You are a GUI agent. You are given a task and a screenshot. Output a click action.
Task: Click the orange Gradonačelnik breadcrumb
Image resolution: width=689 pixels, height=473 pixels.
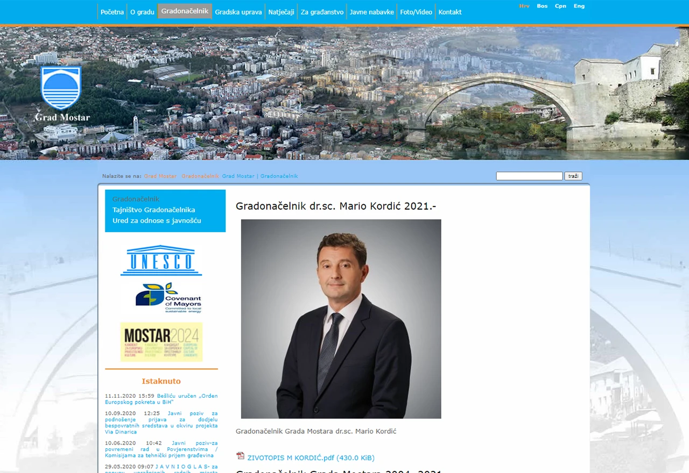tap(200, 176)
